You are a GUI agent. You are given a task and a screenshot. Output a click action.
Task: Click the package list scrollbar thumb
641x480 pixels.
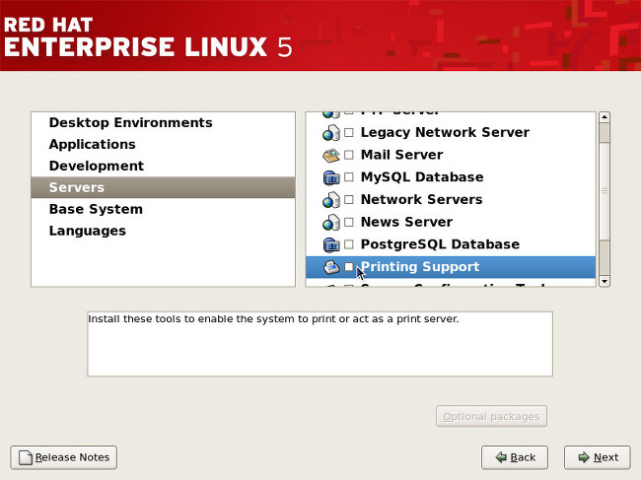pos(605,191)
